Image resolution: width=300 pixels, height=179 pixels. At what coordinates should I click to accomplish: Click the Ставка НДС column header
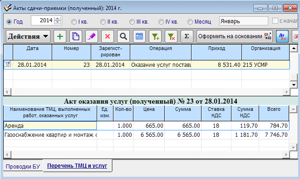[216, 113]
